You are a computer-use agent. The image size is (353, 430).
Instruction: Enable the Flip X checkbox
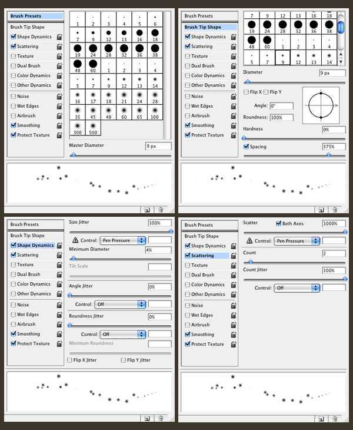(246, 92)
